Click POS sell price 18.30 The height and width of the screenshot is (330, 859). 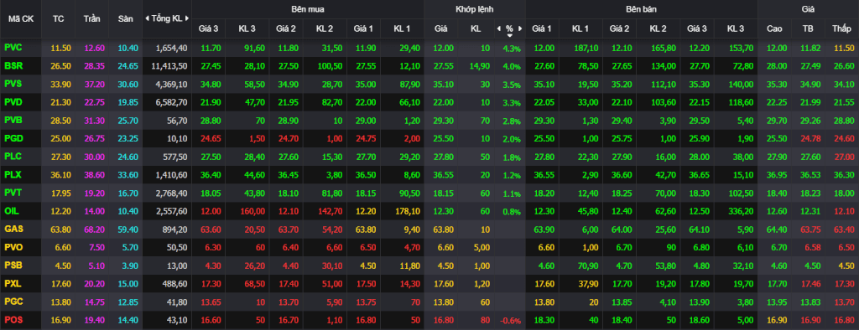pos(544,321)
